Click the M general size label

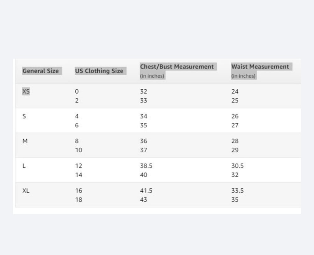point(25,141)
